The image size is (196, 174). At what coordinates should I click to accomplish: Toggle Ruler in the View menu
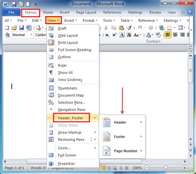click(x=73, y=65)
